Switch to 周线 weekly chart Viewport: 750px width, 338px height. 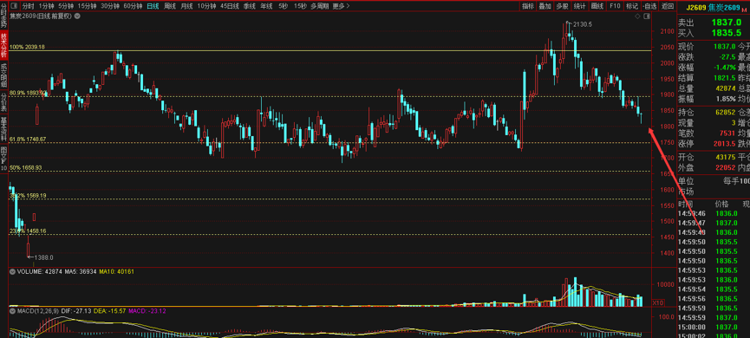170,6
